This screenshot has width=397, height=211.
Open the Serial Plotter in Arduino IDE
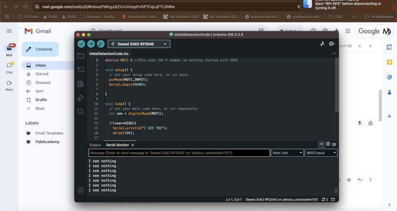[322, 44]
